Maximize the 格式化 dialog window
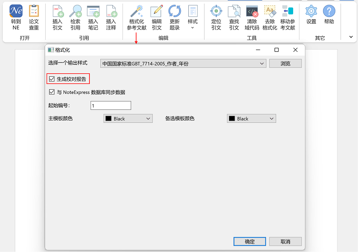This screenshot has height=252, width=358. coord(277,50)
